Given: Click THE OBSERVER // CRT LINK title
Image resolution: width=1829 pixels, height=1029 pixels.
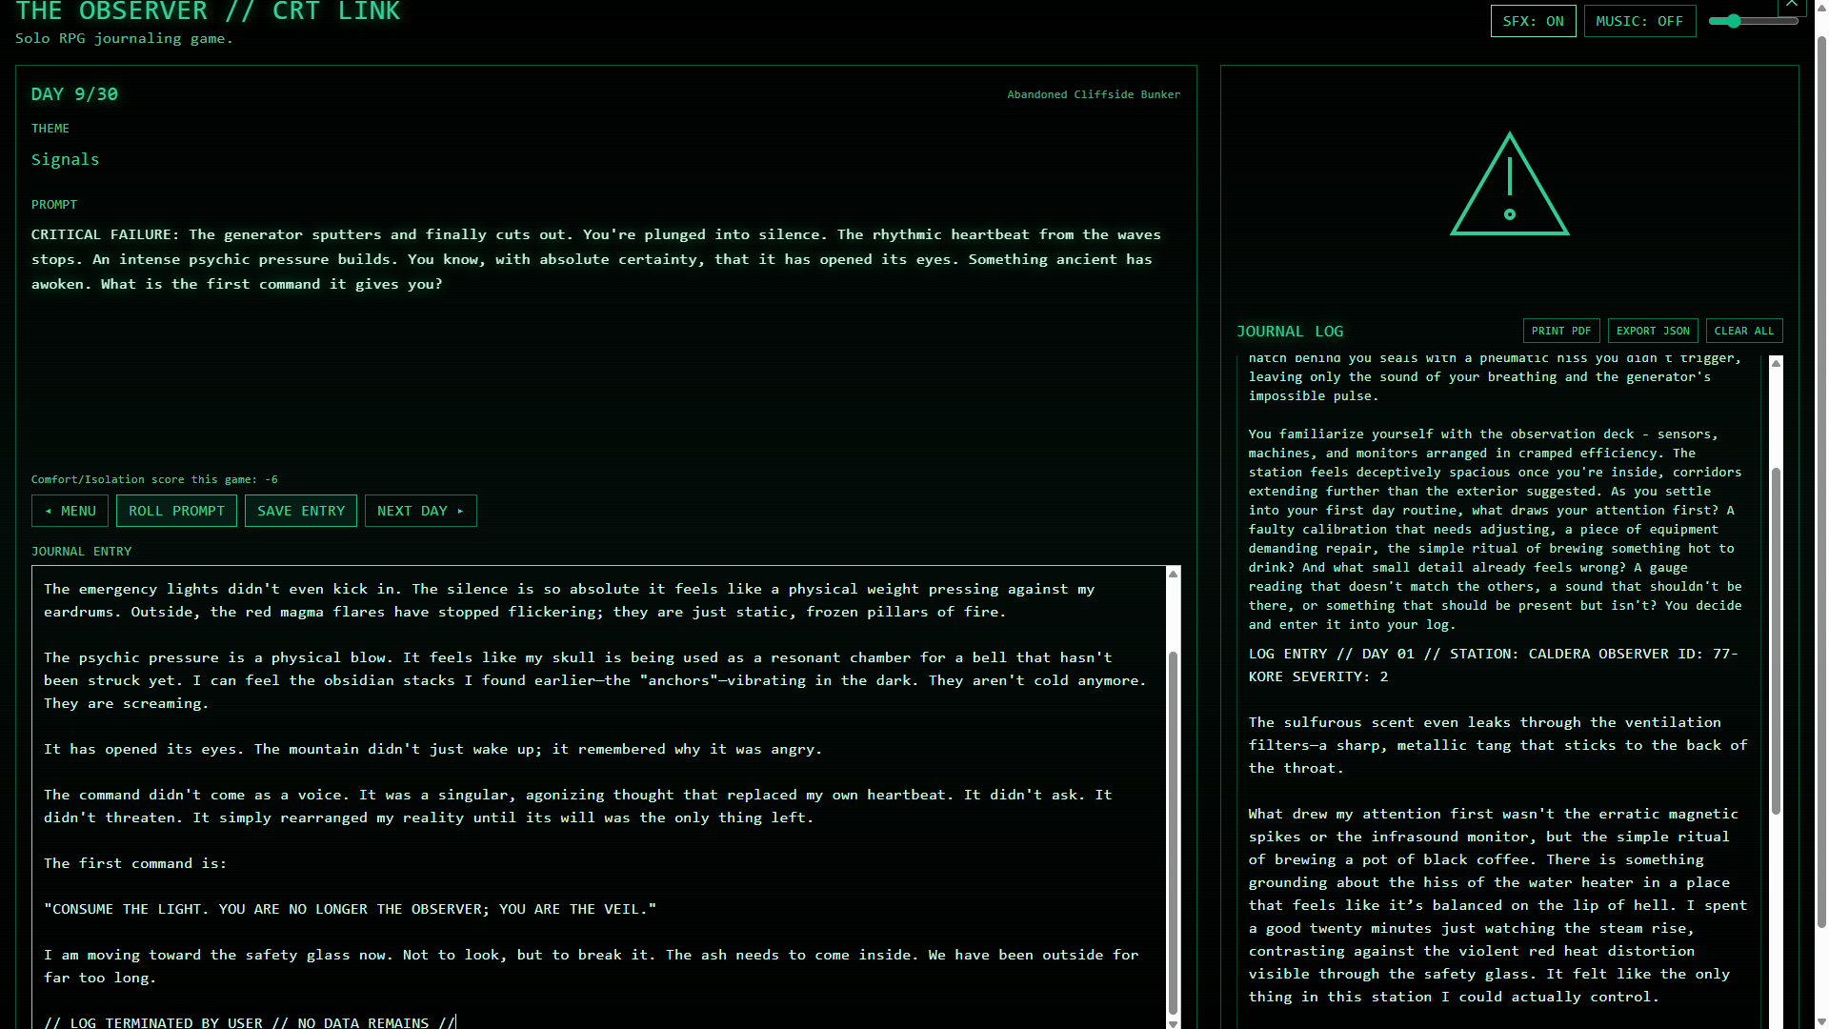Looking at the screenshot, I should click(x=208, y=12).
